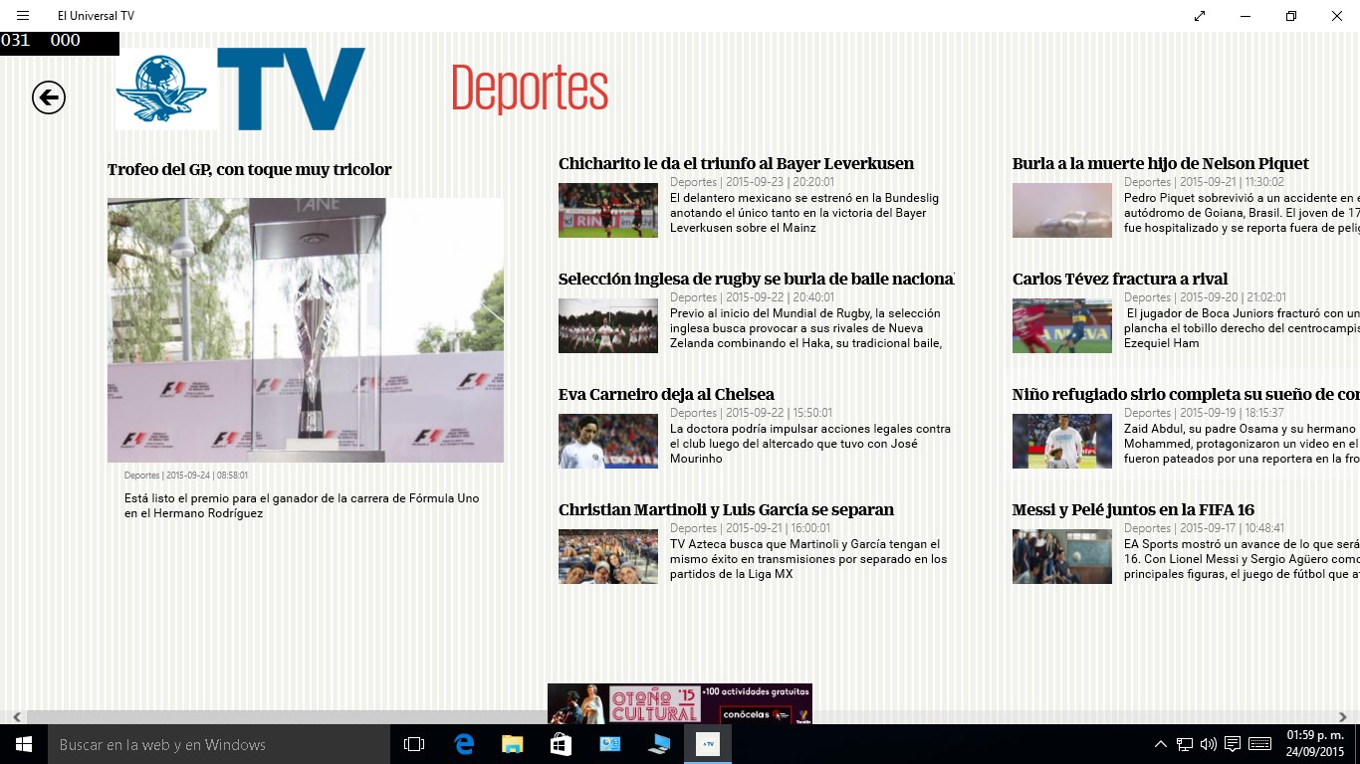Click 'El Universal TV' title bar text
Image resolution: width=1360 pixels, height=764 pixels.
coord(96,16)
